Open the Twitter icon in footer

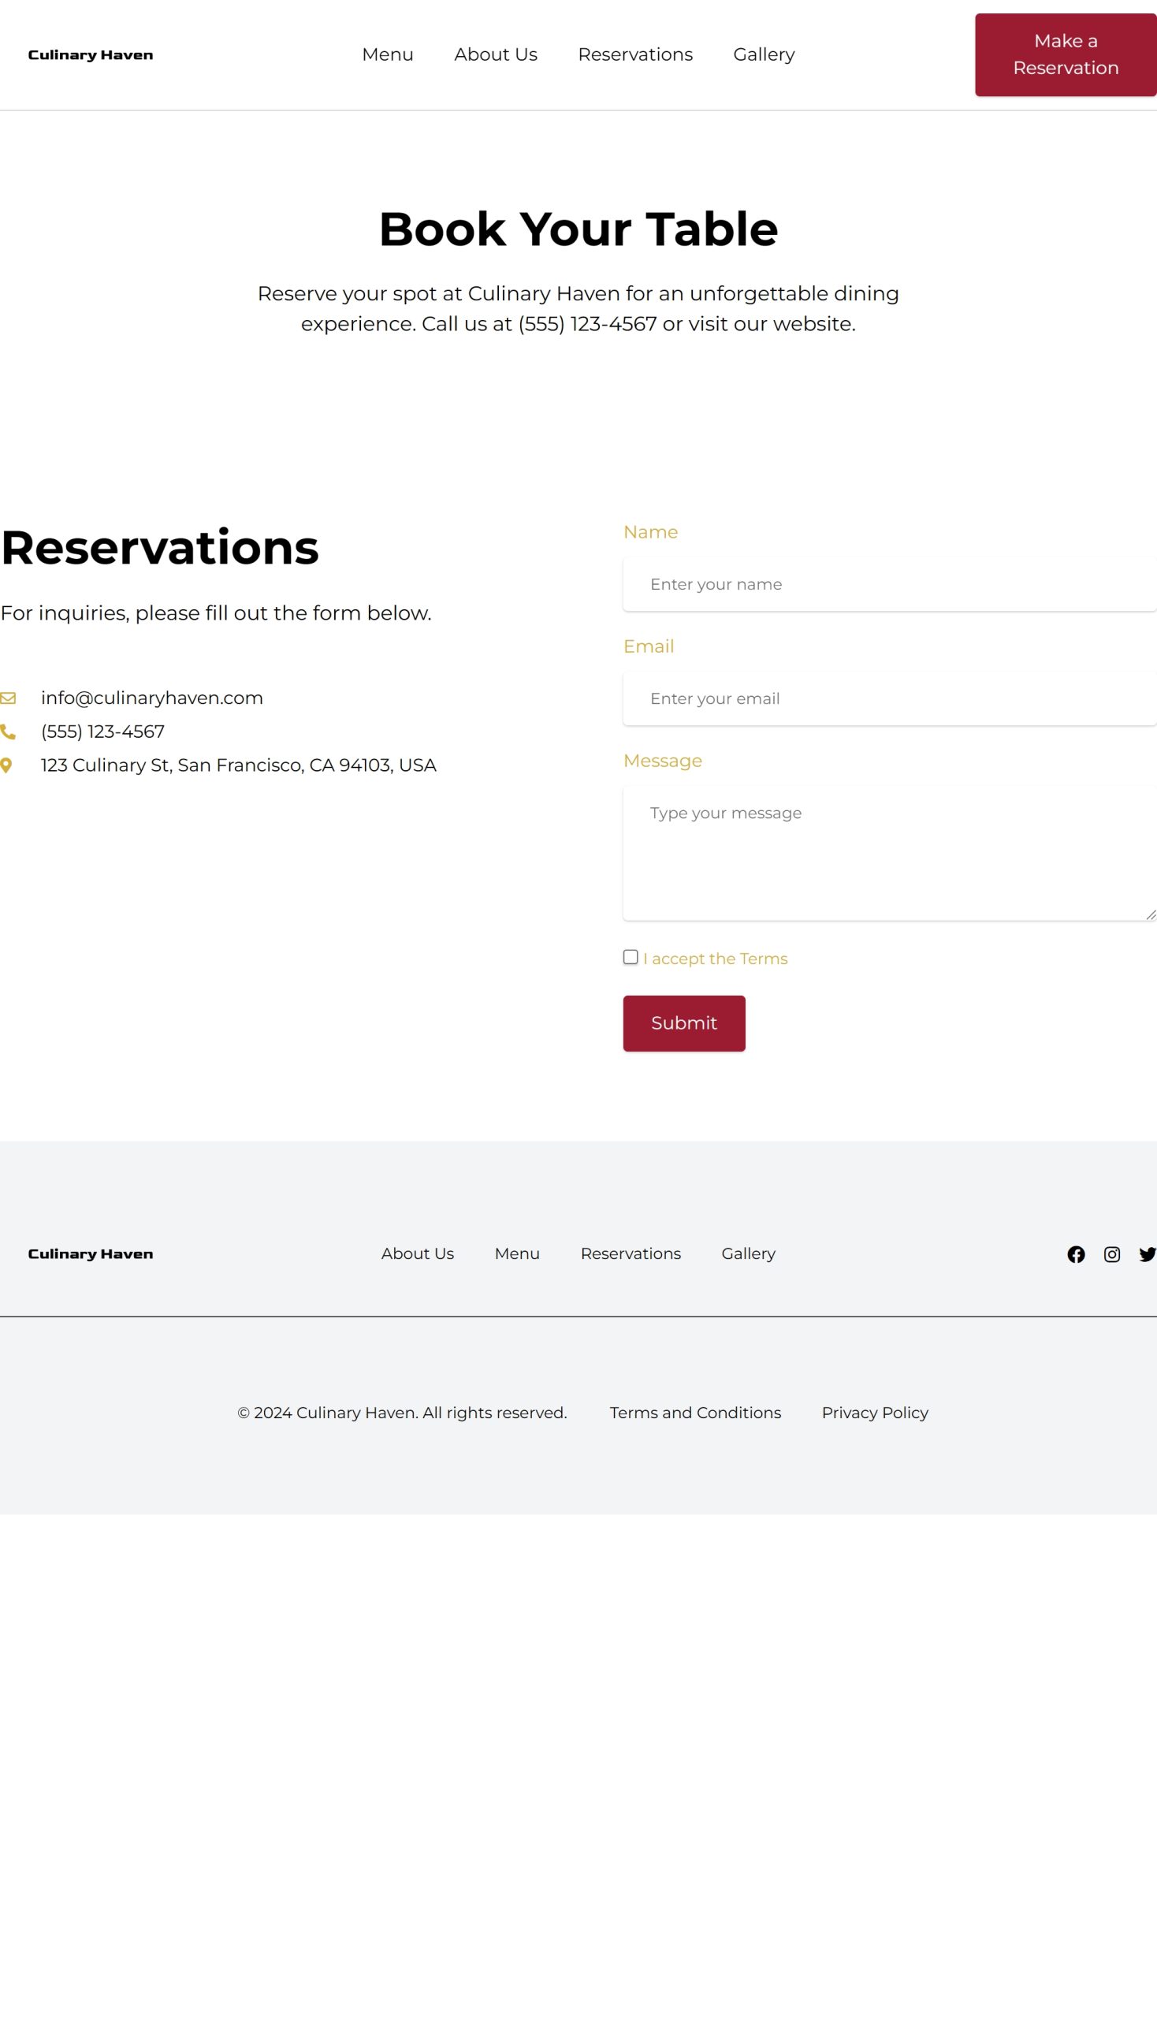point(1148,1254)
